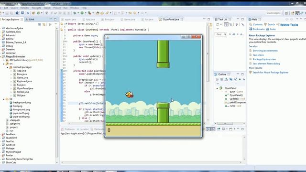Image resolution: width=306 pixels, height=172 pixels.
Task: Open the Index link in Help
Action: (x=273, y=29)
